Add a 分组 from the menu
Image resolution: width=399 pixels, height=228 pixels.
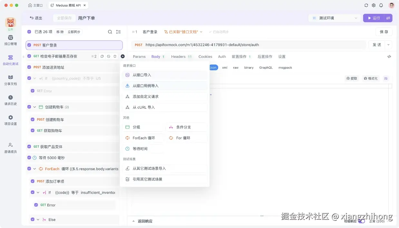tap(143, 127)
